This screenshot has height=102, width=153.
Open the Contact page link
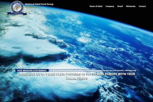(x=142, y=6)
